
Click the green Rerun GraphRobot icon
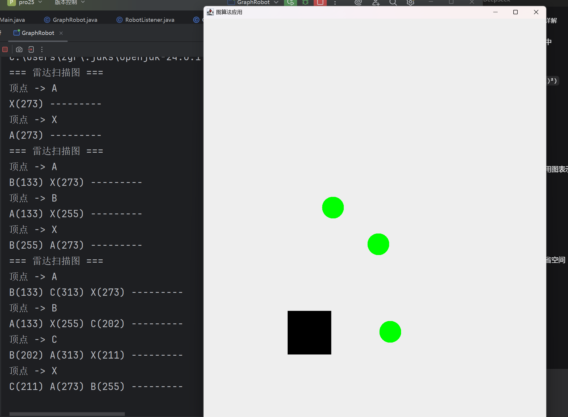290,3
